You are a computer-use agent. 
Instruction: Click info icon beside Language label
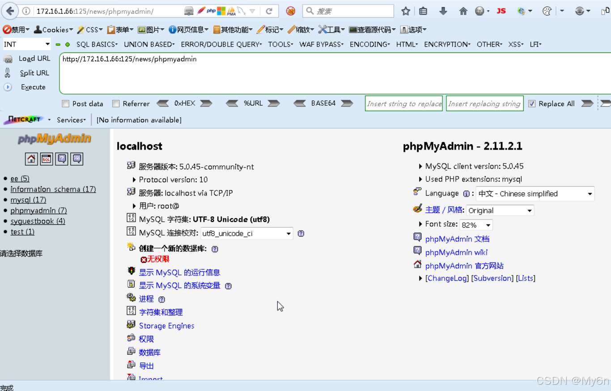point(466,194)
